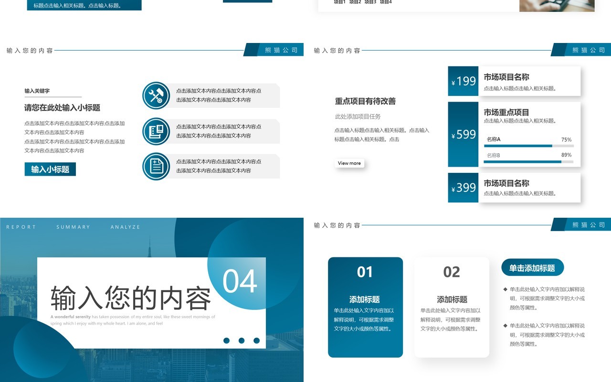Click the description text inside the 01 card

click(x=364, y=319)
